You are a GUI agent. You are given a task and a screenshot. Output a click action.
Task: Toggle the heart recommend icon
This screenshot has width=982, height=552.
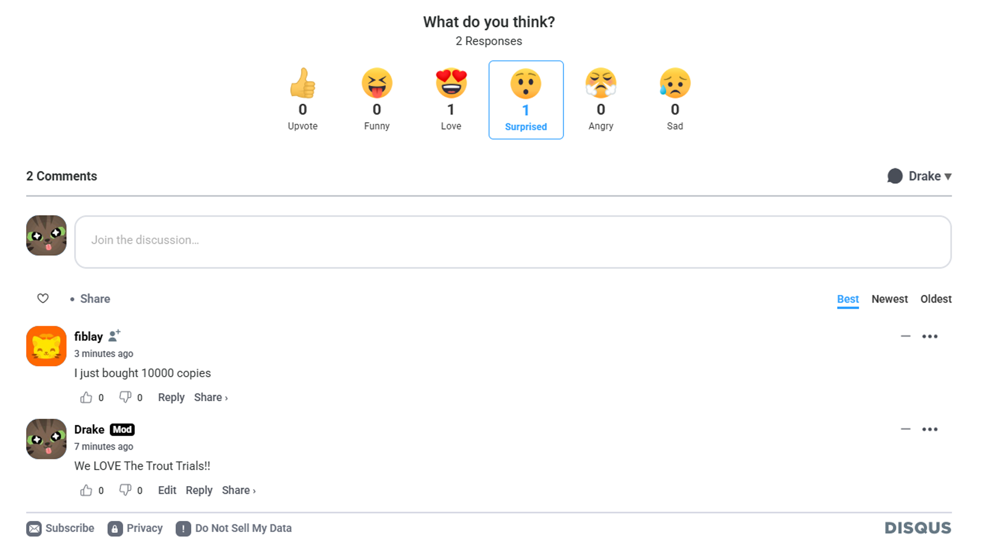click(x=43, y=298)
